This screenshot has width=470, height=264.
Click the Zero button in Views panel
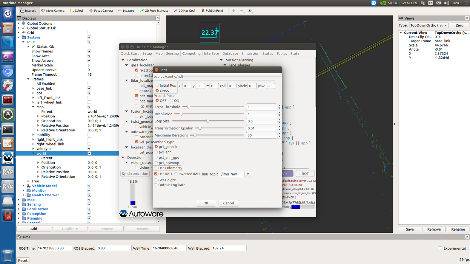click(x=460, y=25)
